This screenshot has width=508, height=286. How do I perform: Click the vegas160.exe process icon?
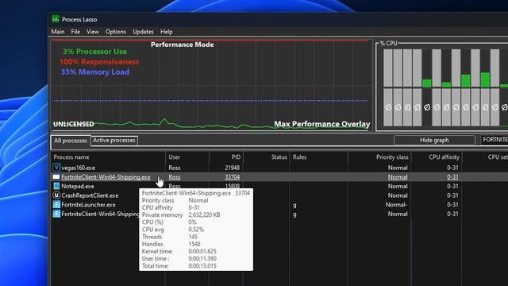tap(56, 168)
